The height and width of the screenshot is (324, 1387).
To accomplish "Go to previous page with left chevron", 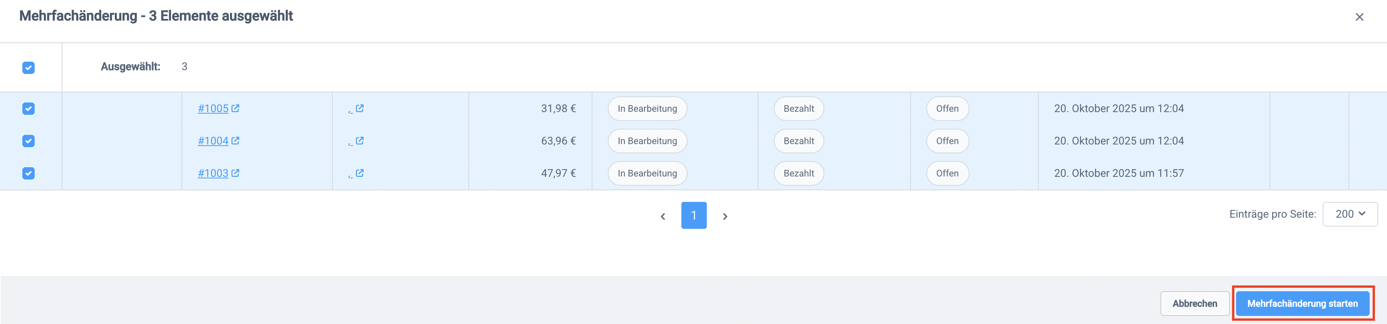I will click(x=663, y=217).
